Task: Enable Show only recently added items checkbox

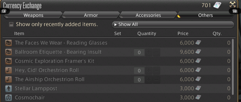Action: tap(11, 24)
